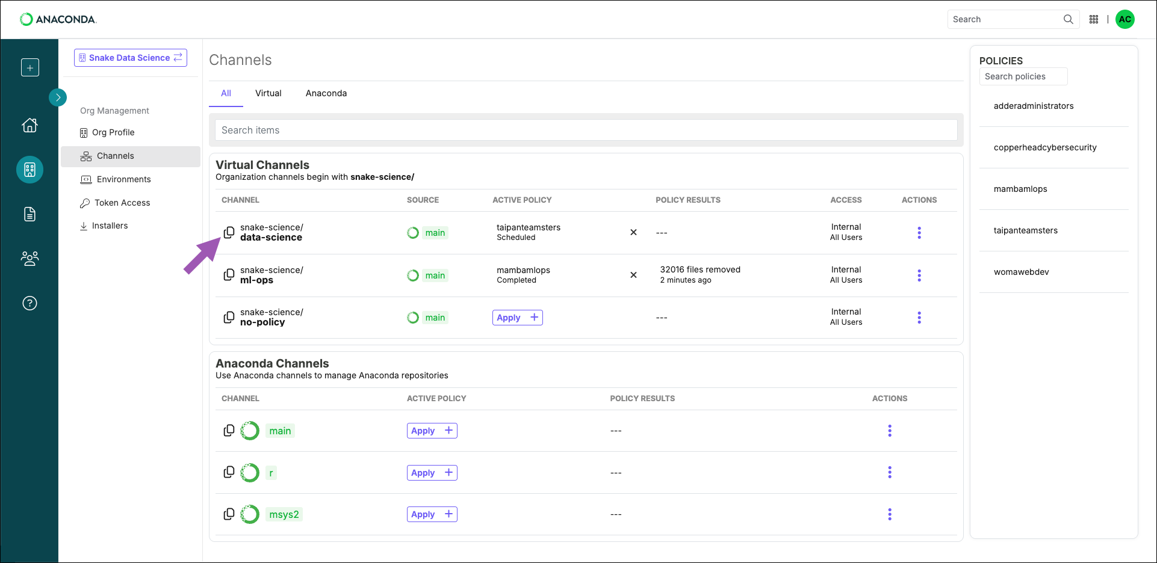Open the AC user avatar menu
Image resolution: width=1157 pixels, height=563 pixels.
1125,19
